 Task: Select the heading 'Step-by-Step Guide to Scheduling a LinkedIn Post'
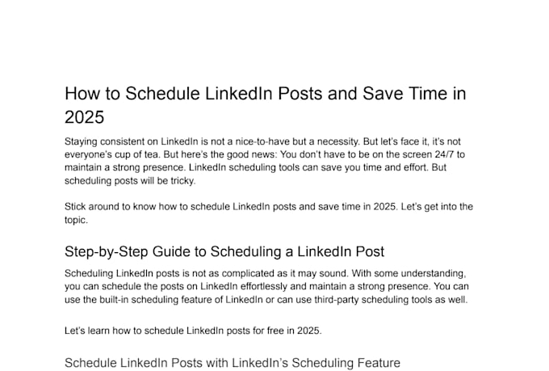pos(224,251)
